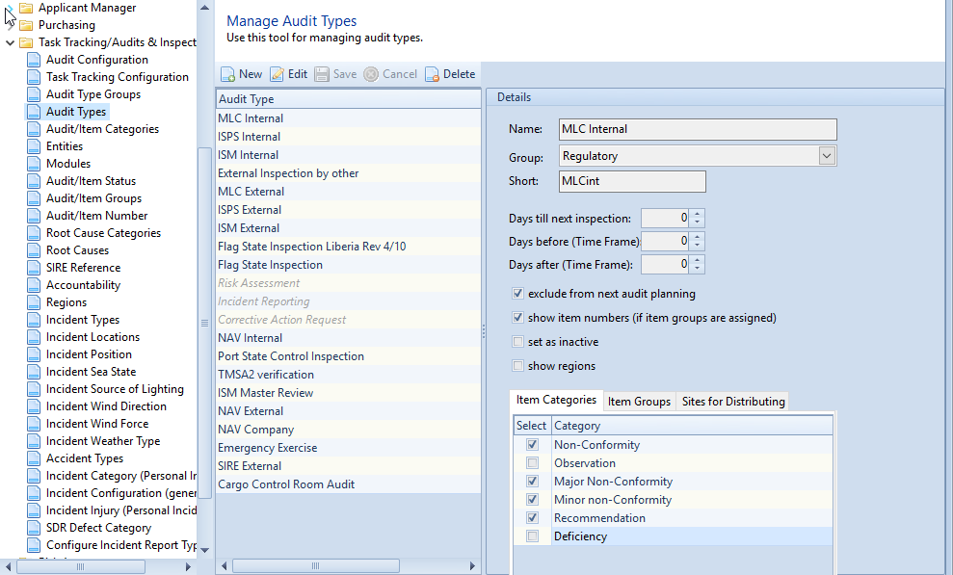Viewport: 953px width, 575px height.
Task: Click the Audit Configuration page icon
Action: coord(34,60)
